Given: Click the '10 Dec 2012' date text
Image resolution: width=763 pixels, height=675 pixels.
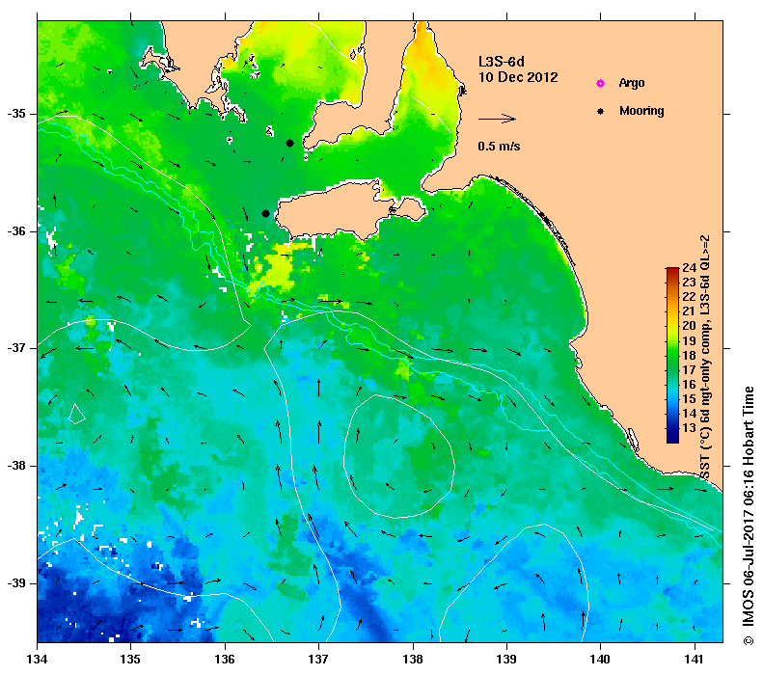Looking at the screenshot, I should coord(518,77).
